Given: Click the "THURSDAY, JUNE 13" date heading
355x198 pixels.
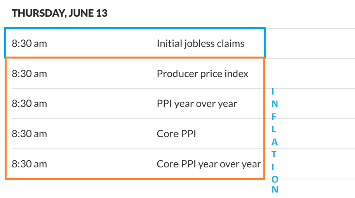Looking at the screenshot, I should coord(60,13).
